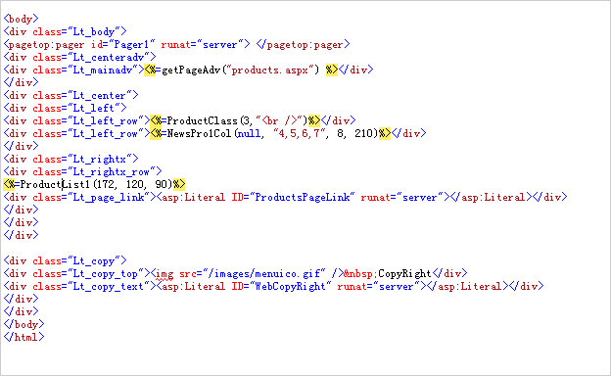This screenshot has width=611, height=376.
Task: Click the WebCopyRight ID value
Action: [290, 286]
